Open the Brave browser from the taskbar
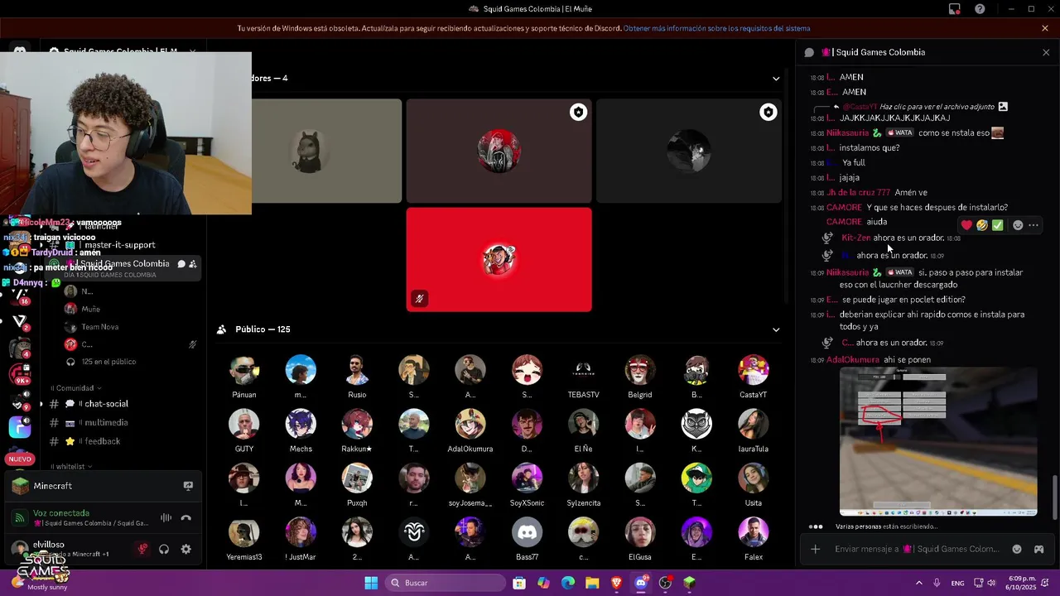 tap(616, 583)
